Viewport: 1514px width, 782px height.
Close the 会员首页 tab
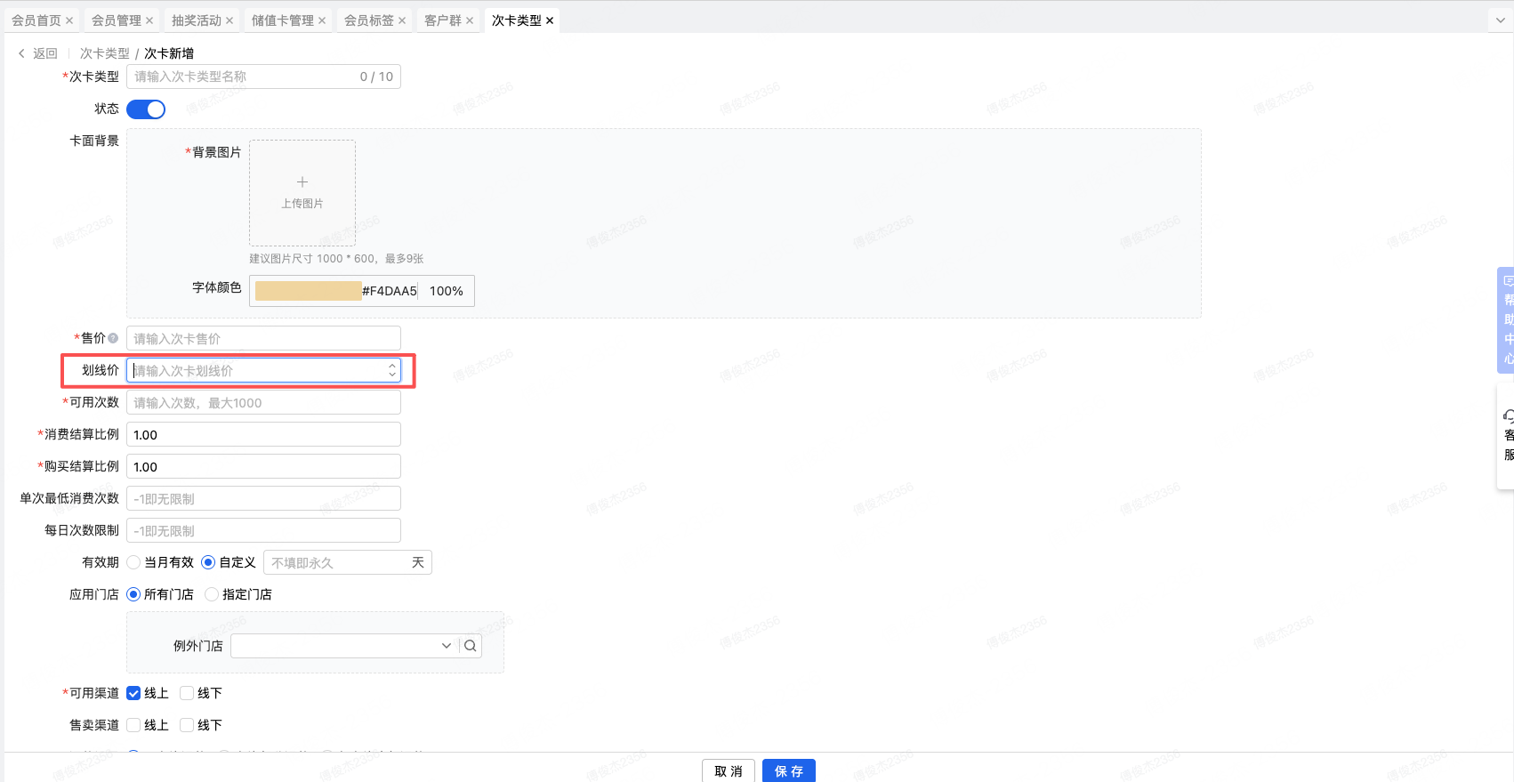[x=69, y=20]
